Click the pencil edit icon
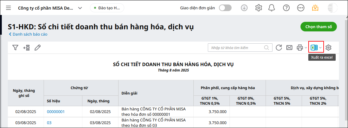 tap(38, 48)
